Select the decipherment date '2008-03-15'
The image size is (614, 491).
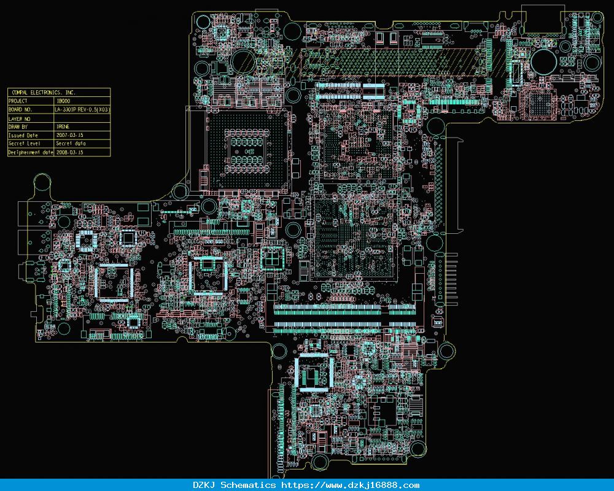70,152
